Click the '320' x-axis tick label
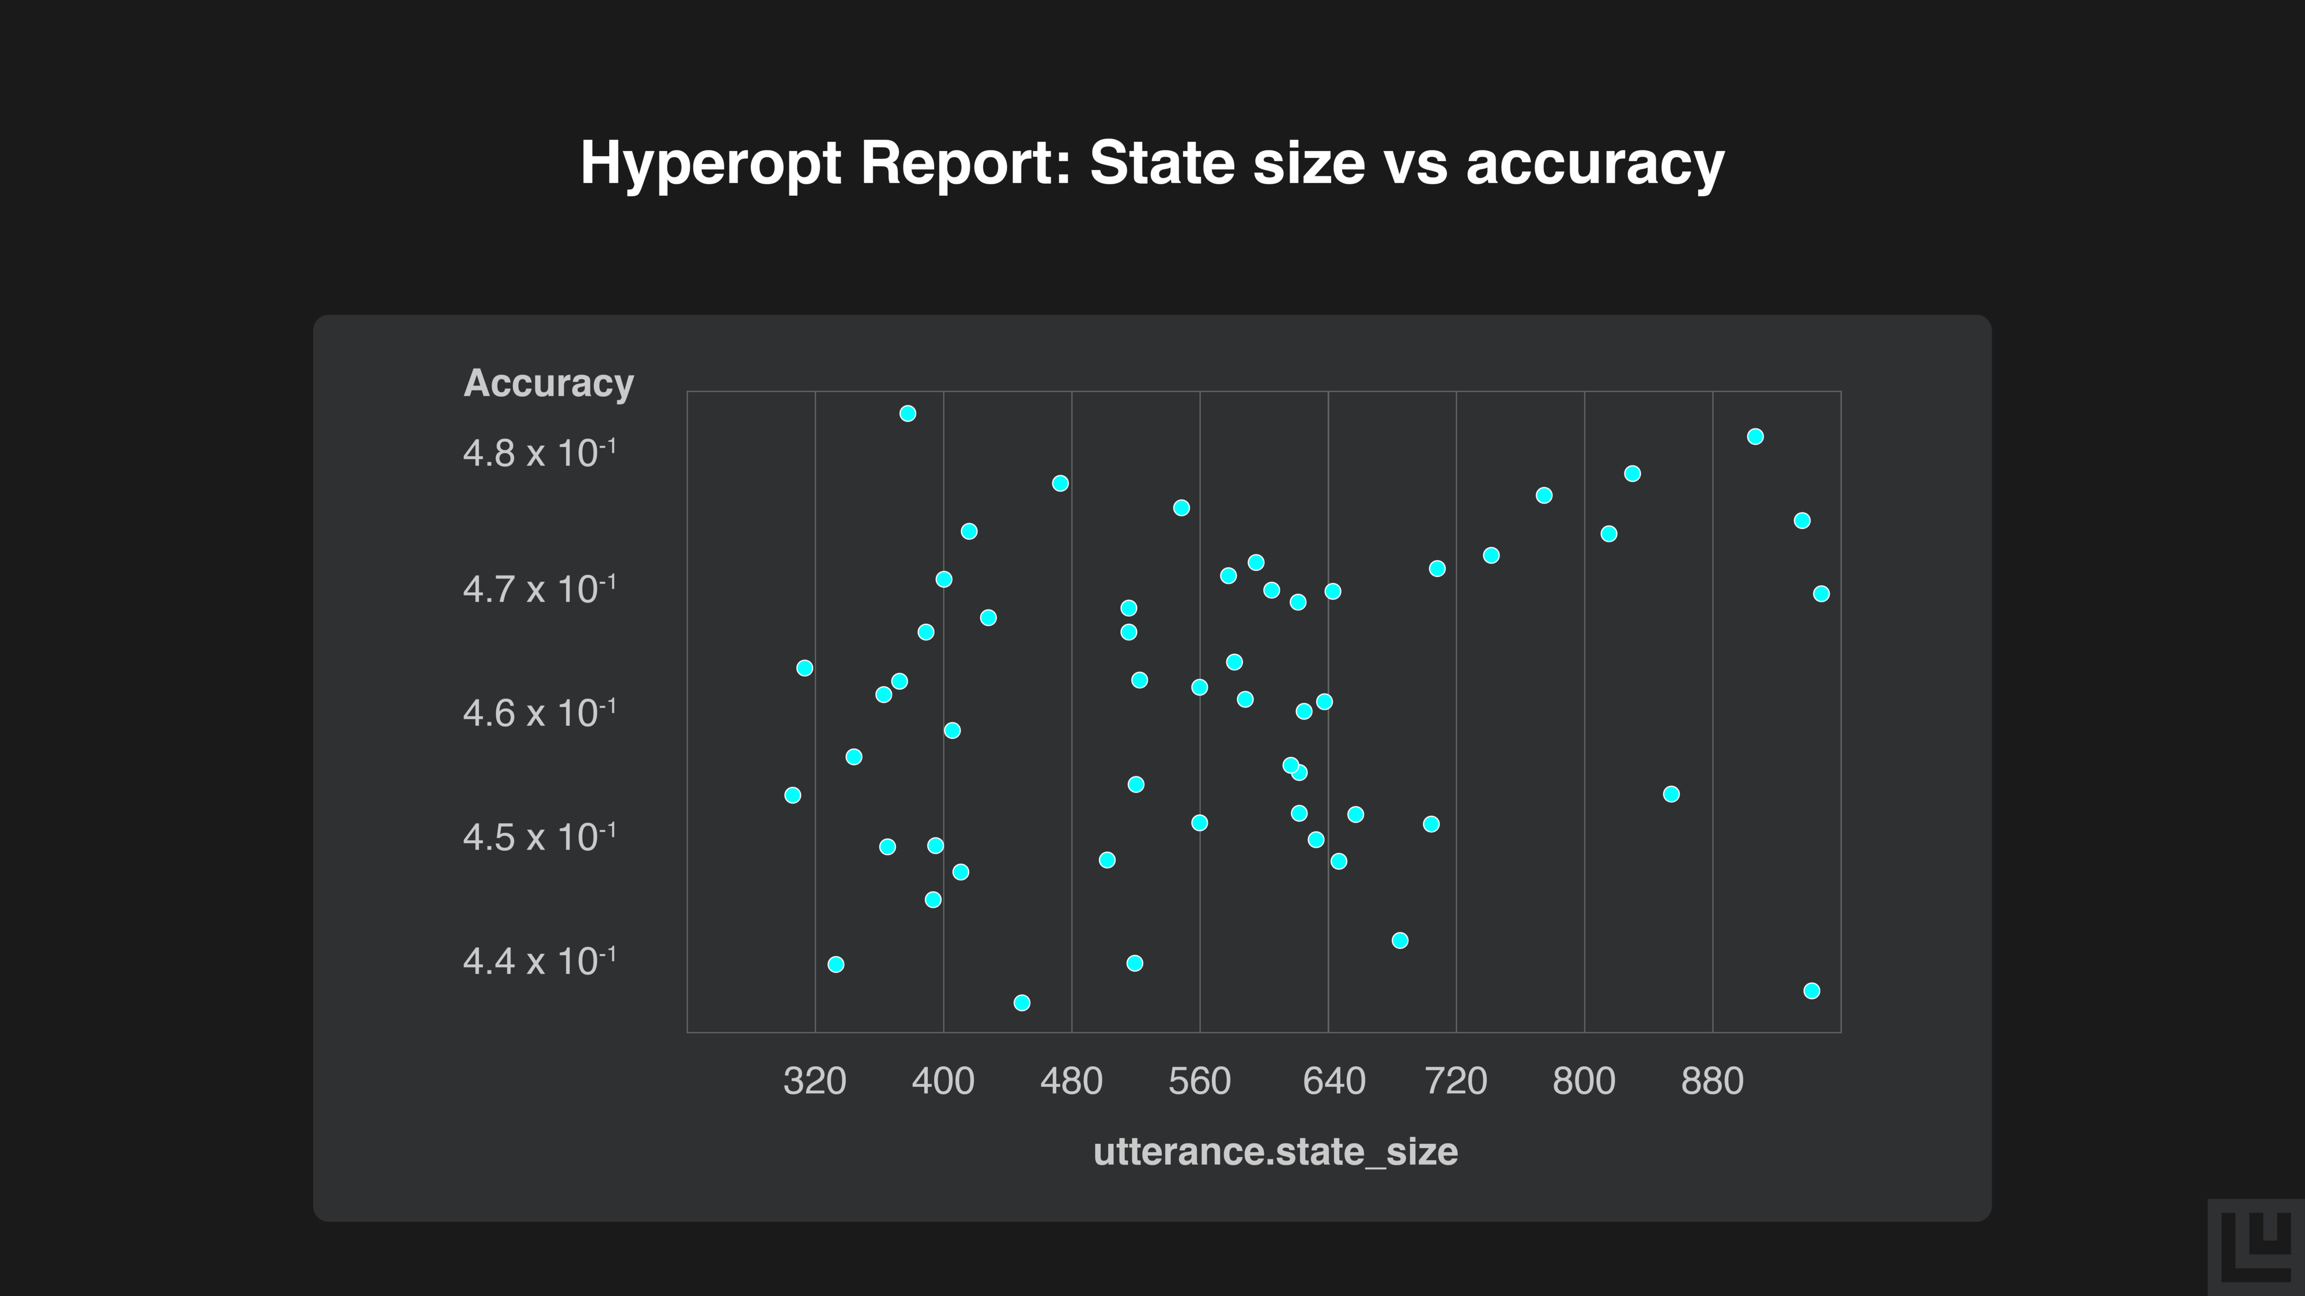The width and height of the screenshot is (2305, 1296). [x=814, y=1081]
